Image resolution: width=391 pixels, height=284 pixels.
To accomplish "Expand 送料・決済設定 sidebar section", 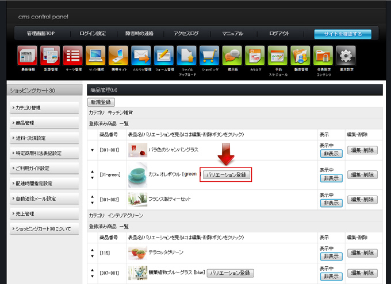I will click(x=44, y=138).
